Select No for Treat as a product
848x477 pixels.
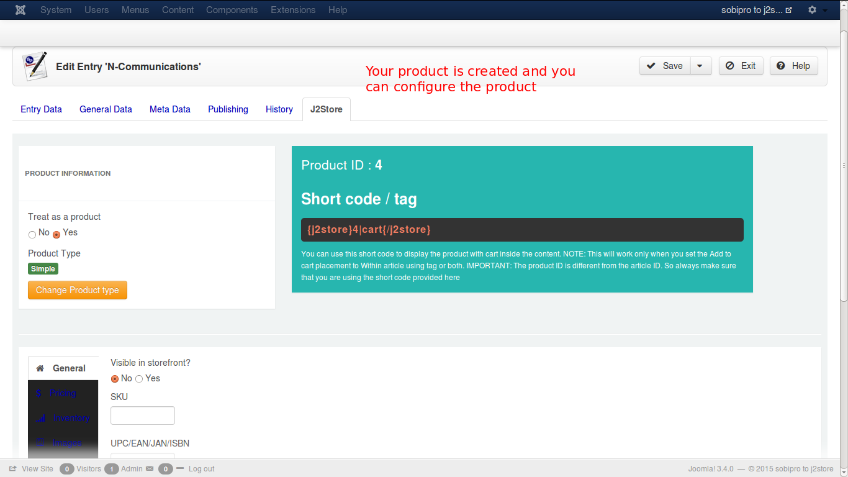[32, 234]
